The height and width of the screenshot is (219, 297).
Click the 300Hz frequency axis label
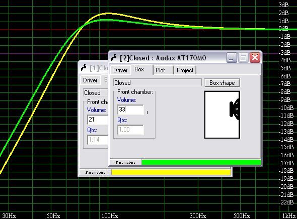click(x=198, y=215)
